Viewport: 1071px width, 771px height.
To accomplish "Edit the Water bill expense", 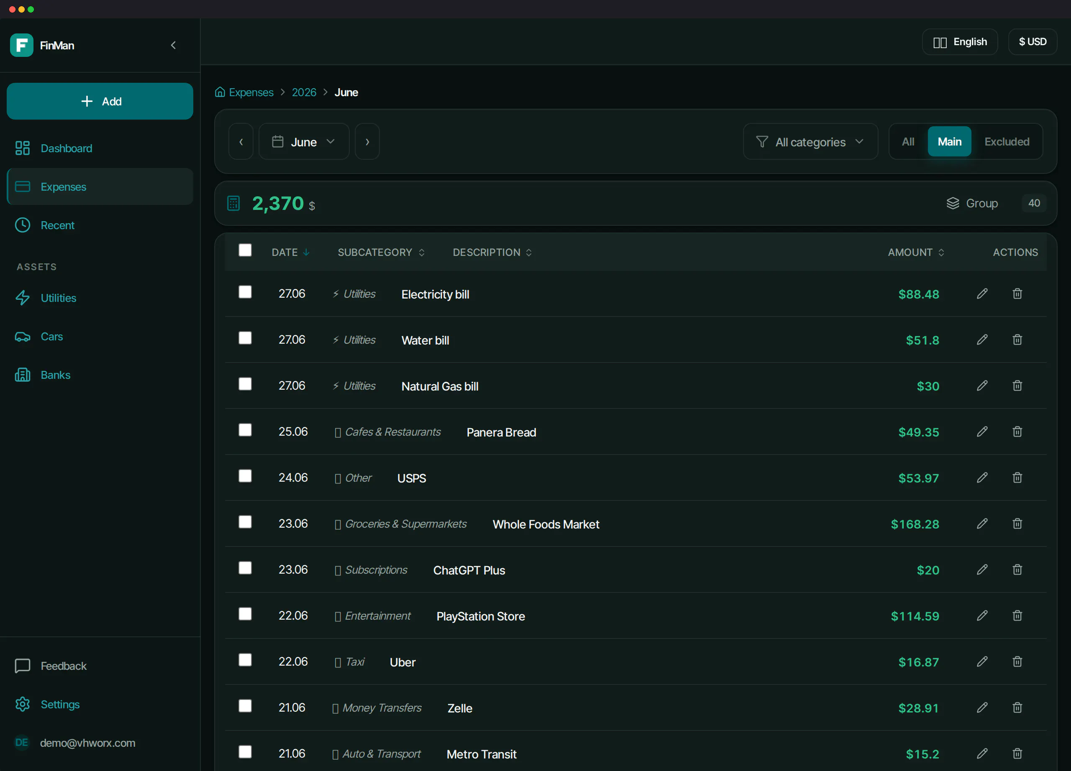I will click(982, 340).
